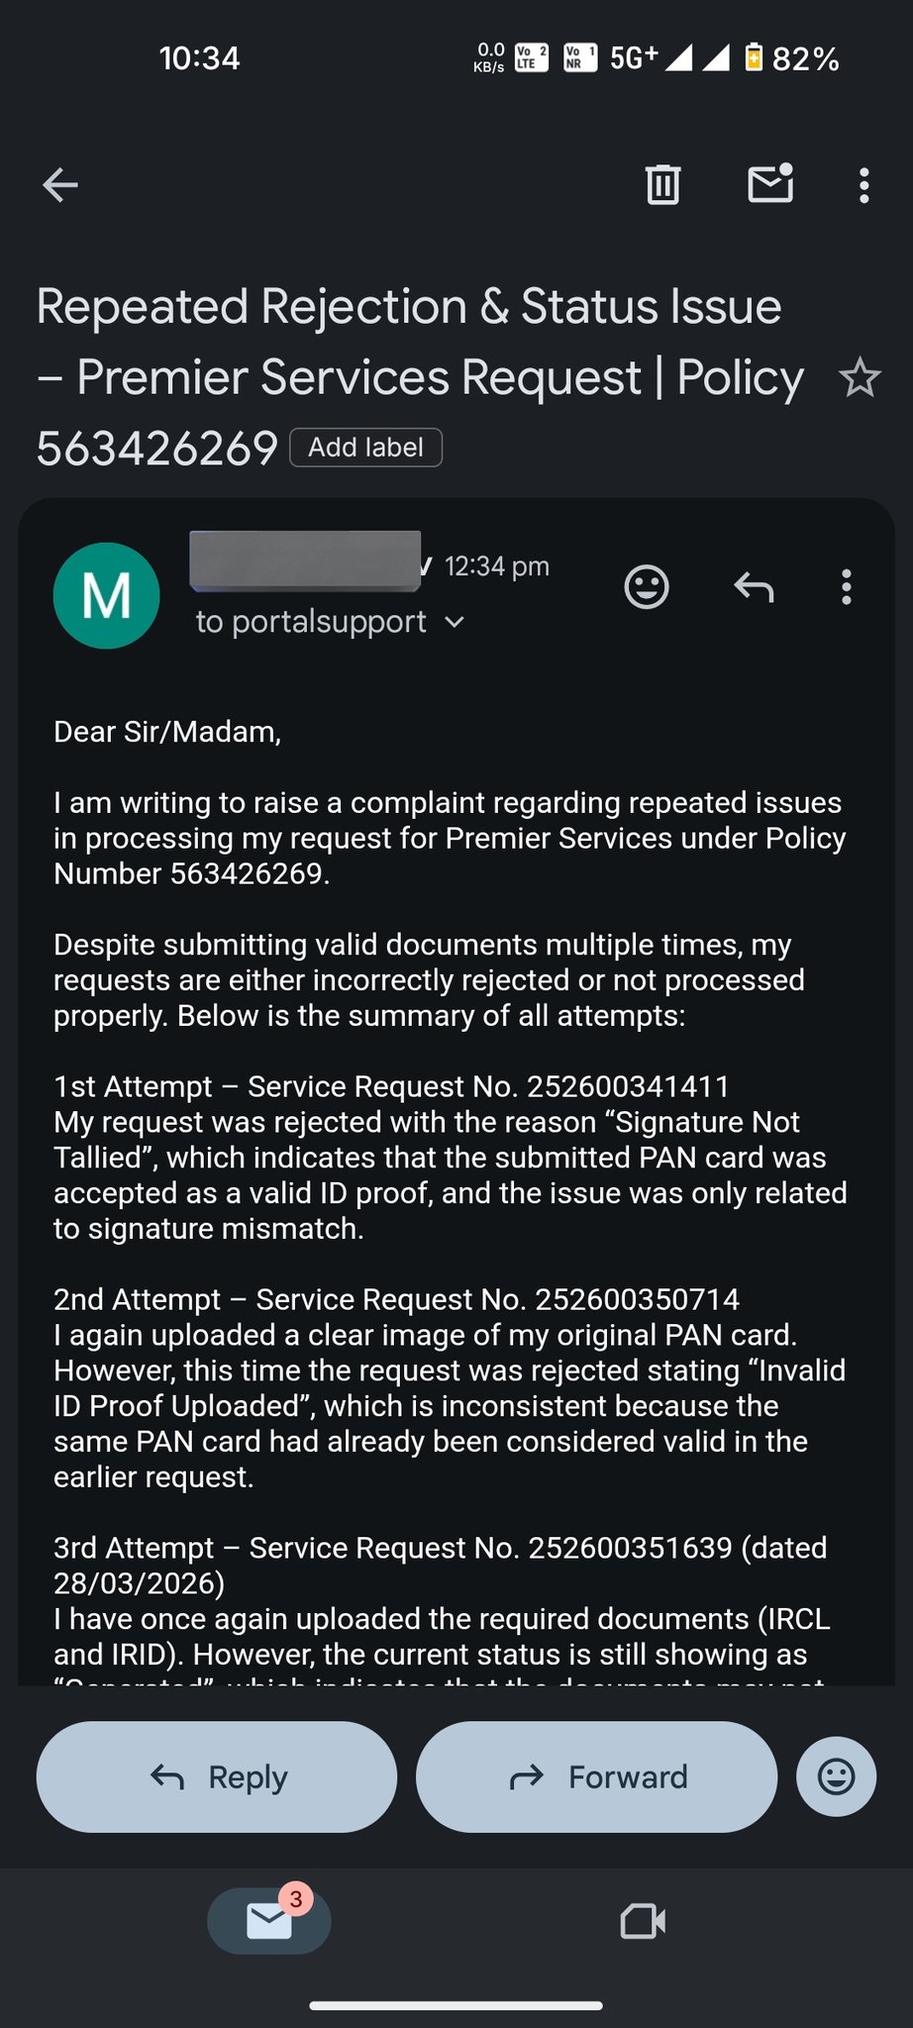Add emoji reaction in message header
913x2028 pixels.
(x=647, y=587)
